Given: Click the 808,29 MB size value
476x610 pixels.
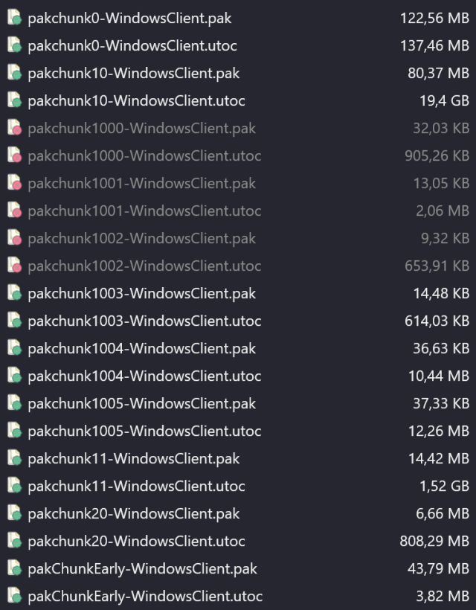Looking at the screenshot, I should pos(434,541).
